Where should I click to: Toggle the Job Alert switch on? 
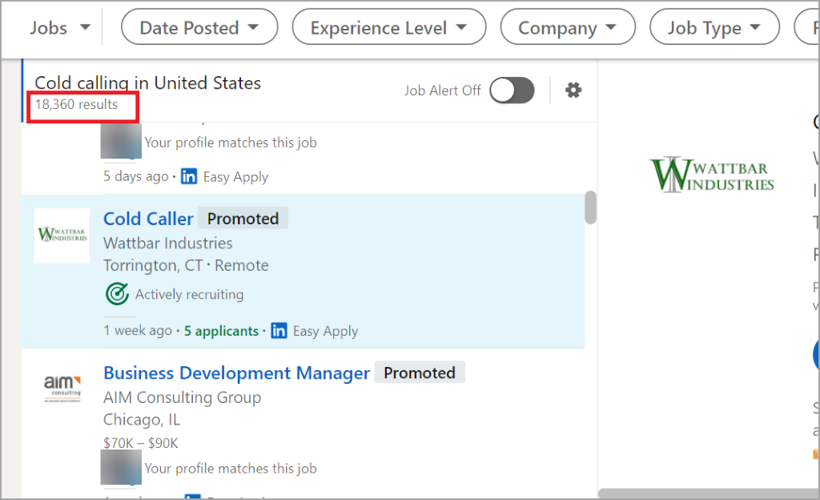coord(512,91)
